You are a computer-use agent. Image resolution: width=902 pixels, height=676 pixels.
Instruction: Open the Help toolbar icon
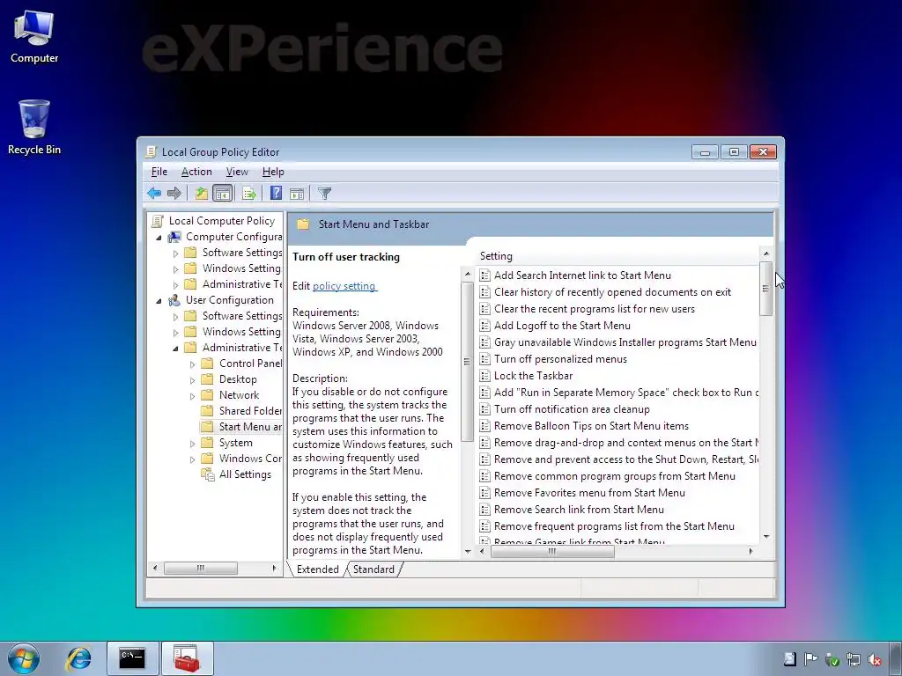(276, 193)
